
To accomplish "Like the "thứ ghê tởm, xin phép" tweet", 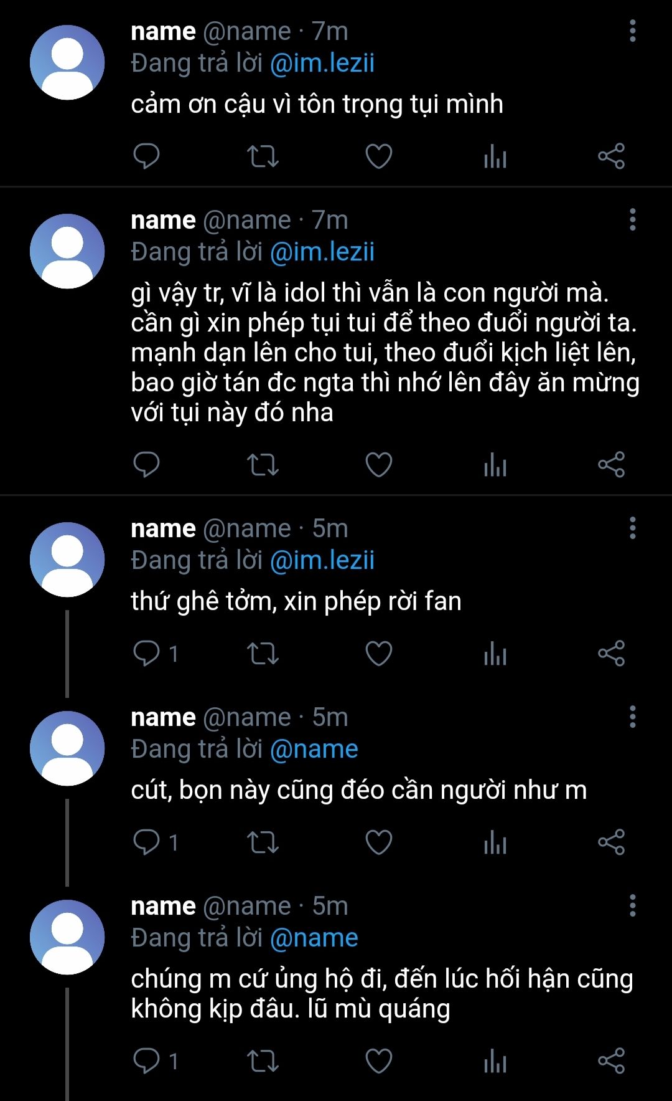I will click(x=378, y=653).
